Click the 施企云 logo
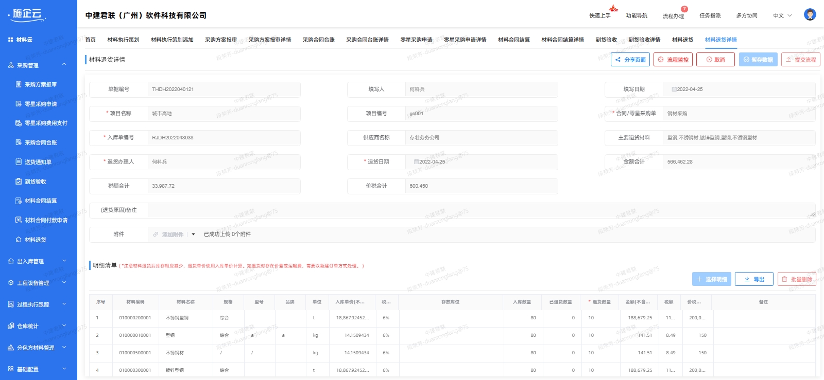824x380 pixels. coord(27,14)
